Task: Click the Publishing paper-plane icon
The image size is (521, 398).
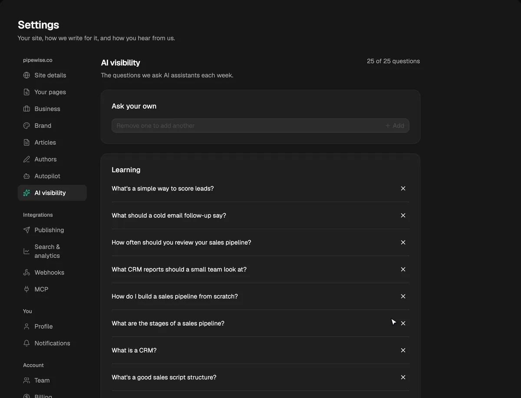Action: pos(26,230)
